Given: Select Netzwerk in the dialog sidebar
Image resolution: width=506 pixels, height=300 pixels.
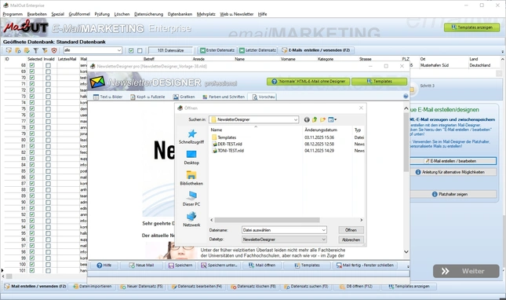Looking at the screenshot, I should click(191, 220).
